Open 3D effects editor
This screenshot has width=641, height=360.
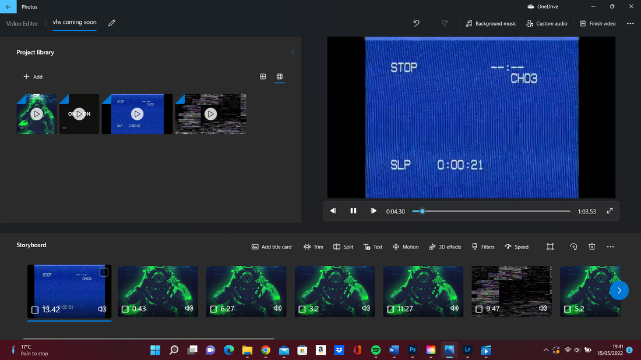pos(445,247)
